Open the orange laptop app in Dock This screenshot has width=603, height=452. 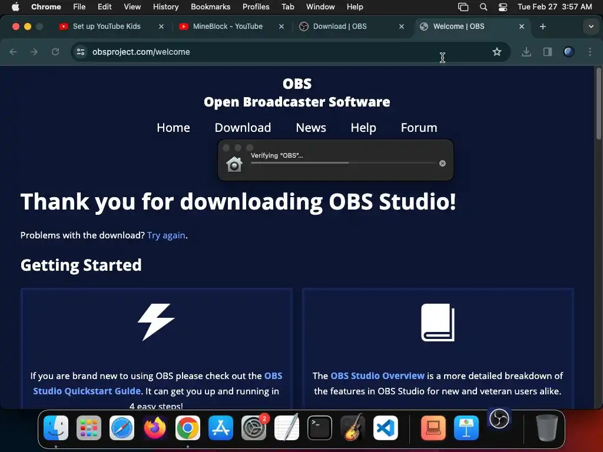pos(433,428)
